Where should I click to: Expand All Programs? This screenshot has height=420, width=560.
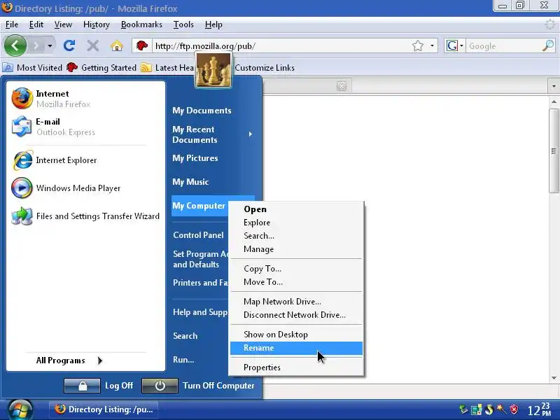69,360
